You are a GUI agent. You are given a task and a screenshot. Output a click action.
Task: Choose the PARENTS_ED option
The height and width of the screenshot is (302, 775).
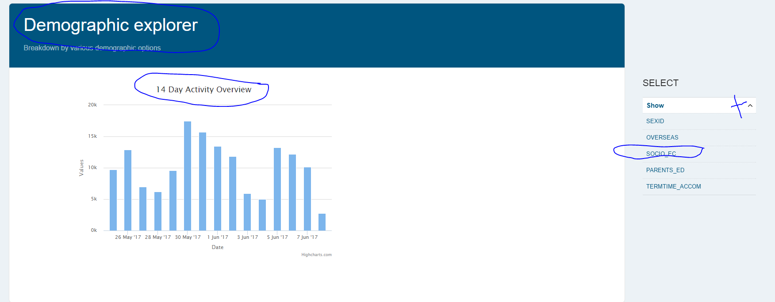click(x=665, y=170)
